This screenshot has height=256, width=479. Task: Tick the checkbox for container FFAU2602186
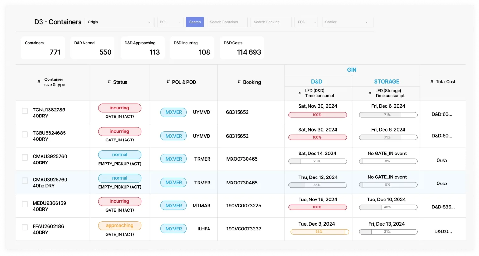point(25,227)
